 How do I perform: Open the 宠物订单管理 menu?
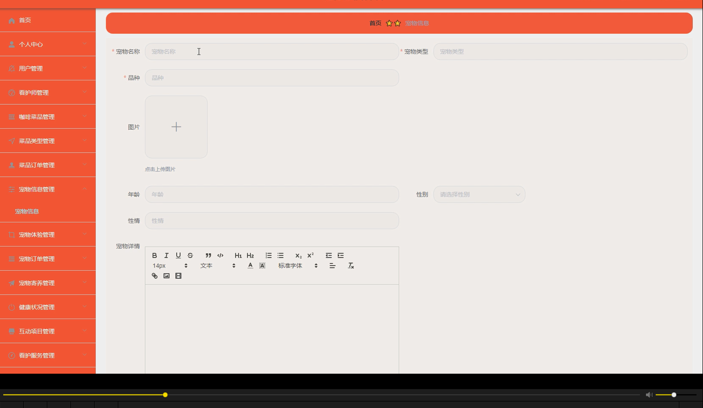48,259
